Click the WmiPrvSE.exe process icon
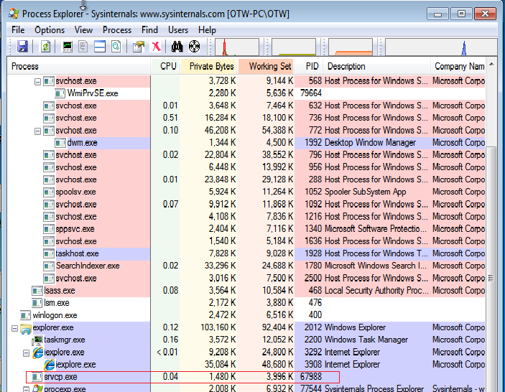The image size is (505, 392). 60,93
